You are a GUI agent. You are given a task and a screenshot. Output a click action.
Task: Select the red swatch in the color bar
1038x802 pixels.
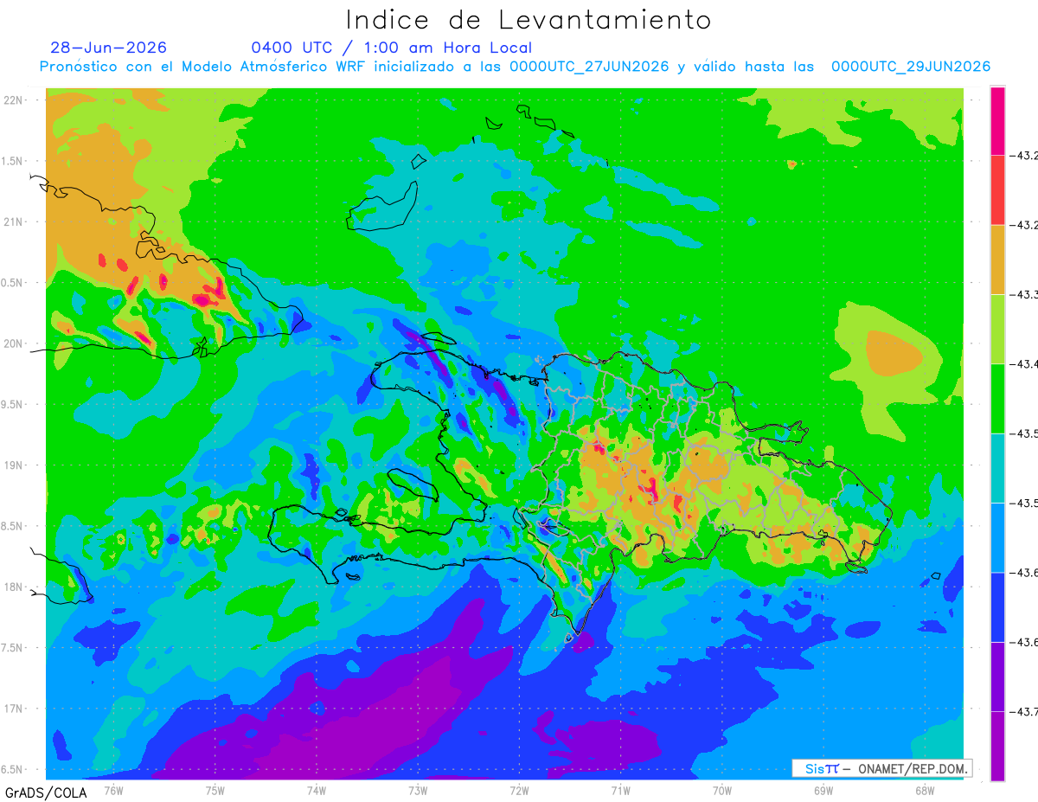(997, 190)
